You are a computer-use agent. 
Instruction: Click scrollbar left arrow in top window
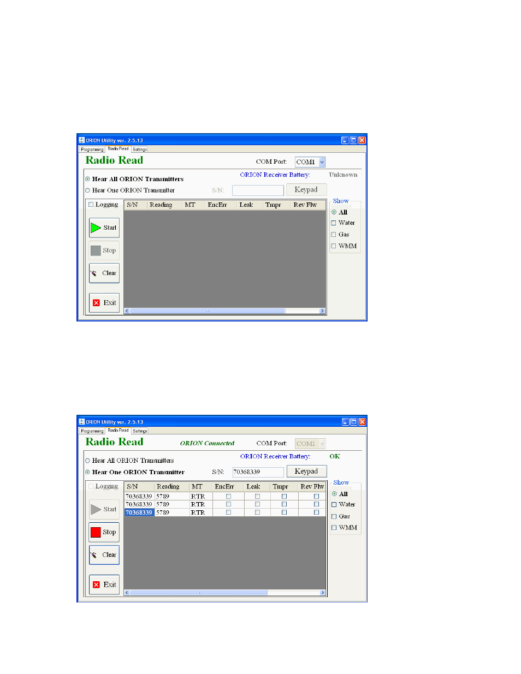(x=127, y=311)
